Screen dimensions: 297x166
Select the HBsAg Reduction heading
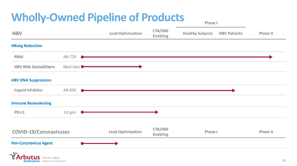click(27, 46)
